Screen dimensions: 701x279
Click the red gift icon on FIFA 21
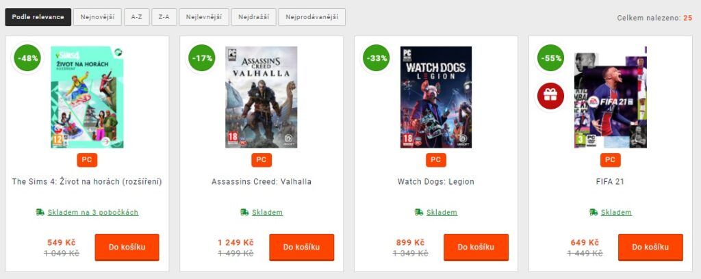pyautogui.click(x=550, y=96)
